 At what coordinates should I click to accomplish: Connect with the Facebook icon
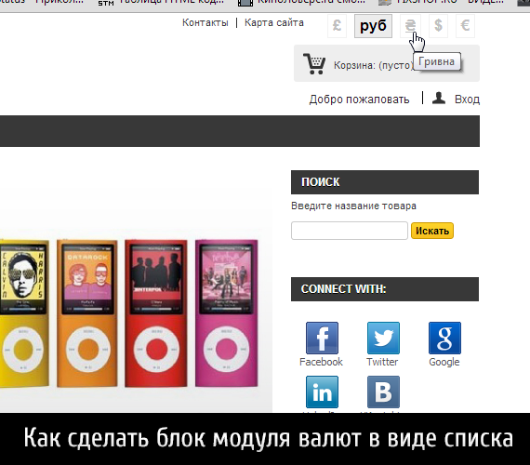[322, 338]
